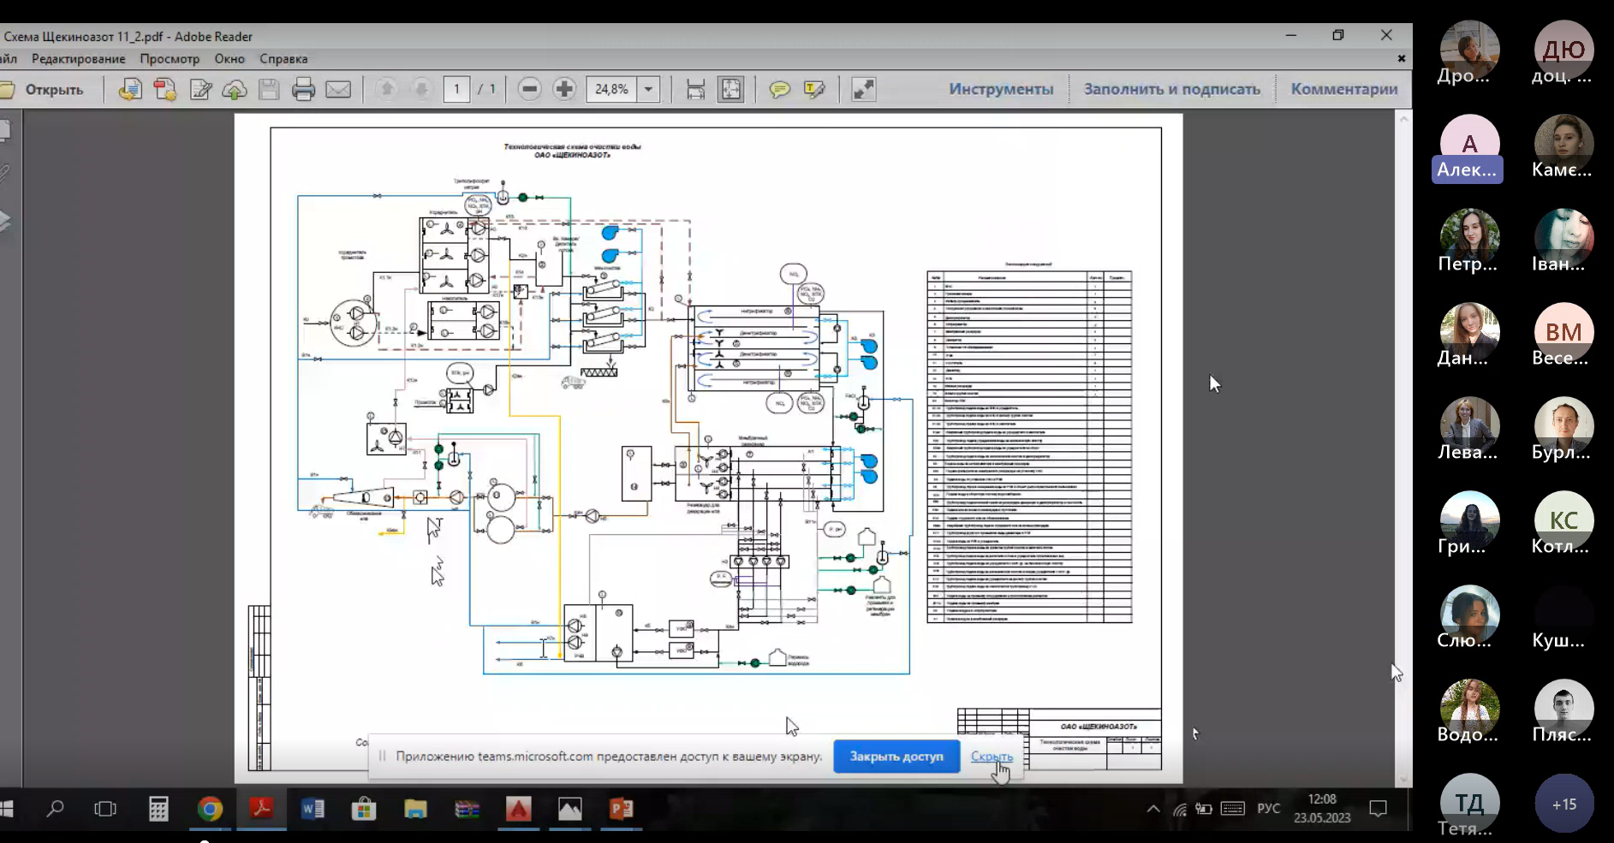The width and height of the screenshot is (1614, 843).
Task: Zoom out with the minus button
Action: coord(529,89)
